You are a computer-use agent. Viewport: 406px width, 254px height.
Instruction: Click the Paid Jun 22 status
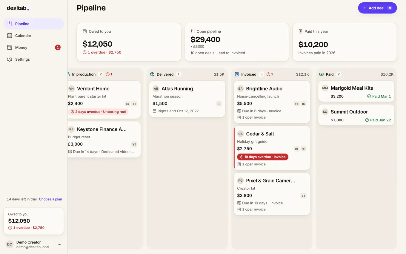378,120
